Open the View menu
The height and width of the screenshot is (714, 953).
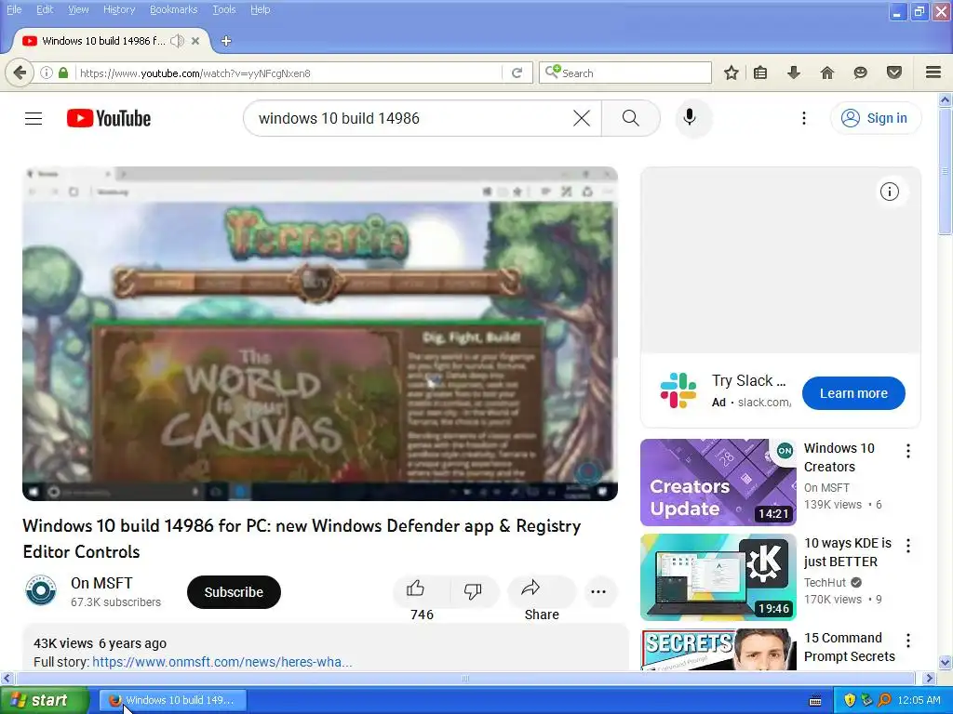pyautogui.click(x=78, y=9)
